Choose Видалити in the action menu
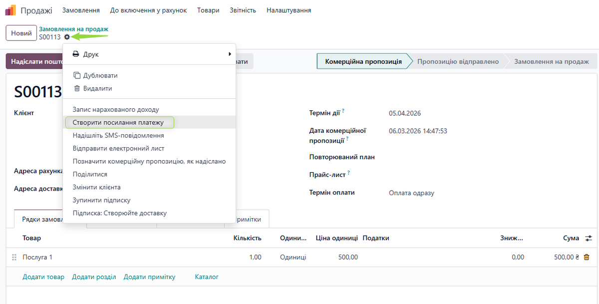Viewport: 599px width, 304px height. 97,88
